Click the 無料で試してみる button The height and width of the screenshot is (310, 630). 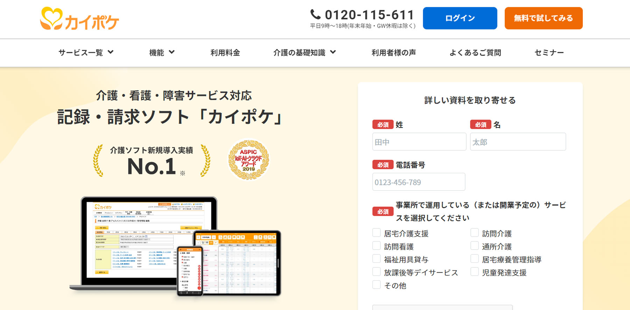point(544,18)
